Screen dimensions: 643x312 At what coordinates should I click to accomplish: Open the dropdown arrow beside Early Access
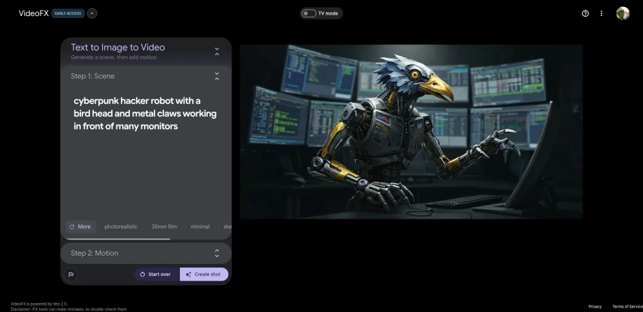coord(92,13)
